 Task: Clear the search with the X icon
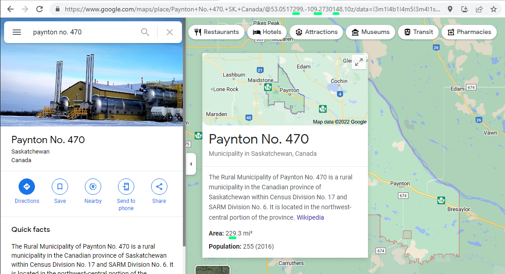pyautogui.click(x=169, y=32)
